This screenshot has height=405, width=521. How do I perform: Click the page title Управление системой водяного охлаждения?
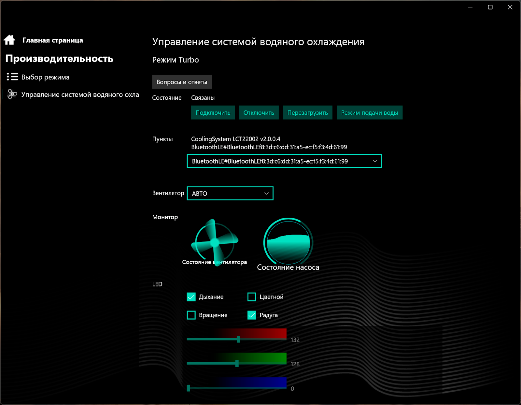(258, 42)
